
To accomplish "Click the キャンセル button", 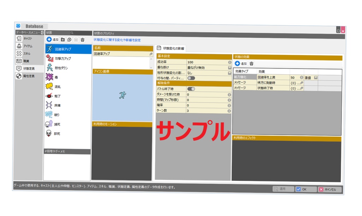I will [330, 190].
